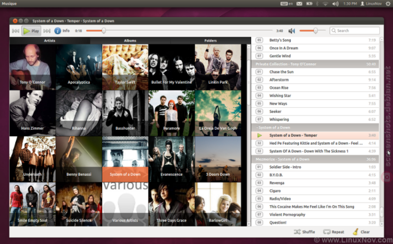
Task: Select the Three Days Grace artist thumbnail
Action: 171,204
